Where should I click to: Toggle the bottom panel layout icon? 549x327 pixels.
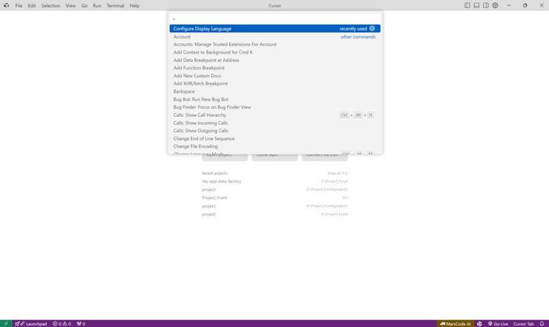point(476,5)
